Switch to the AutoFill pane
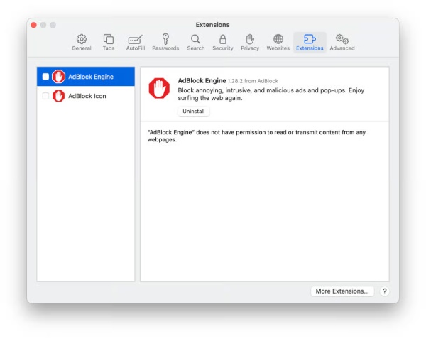 tap(136, 43)
